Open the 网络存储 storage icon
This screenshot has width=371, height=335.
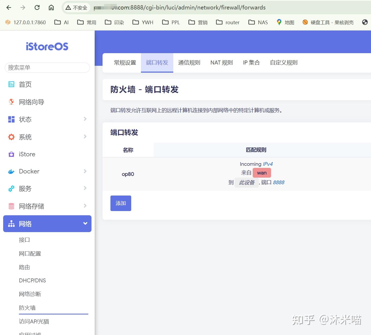tap(11, 206)
